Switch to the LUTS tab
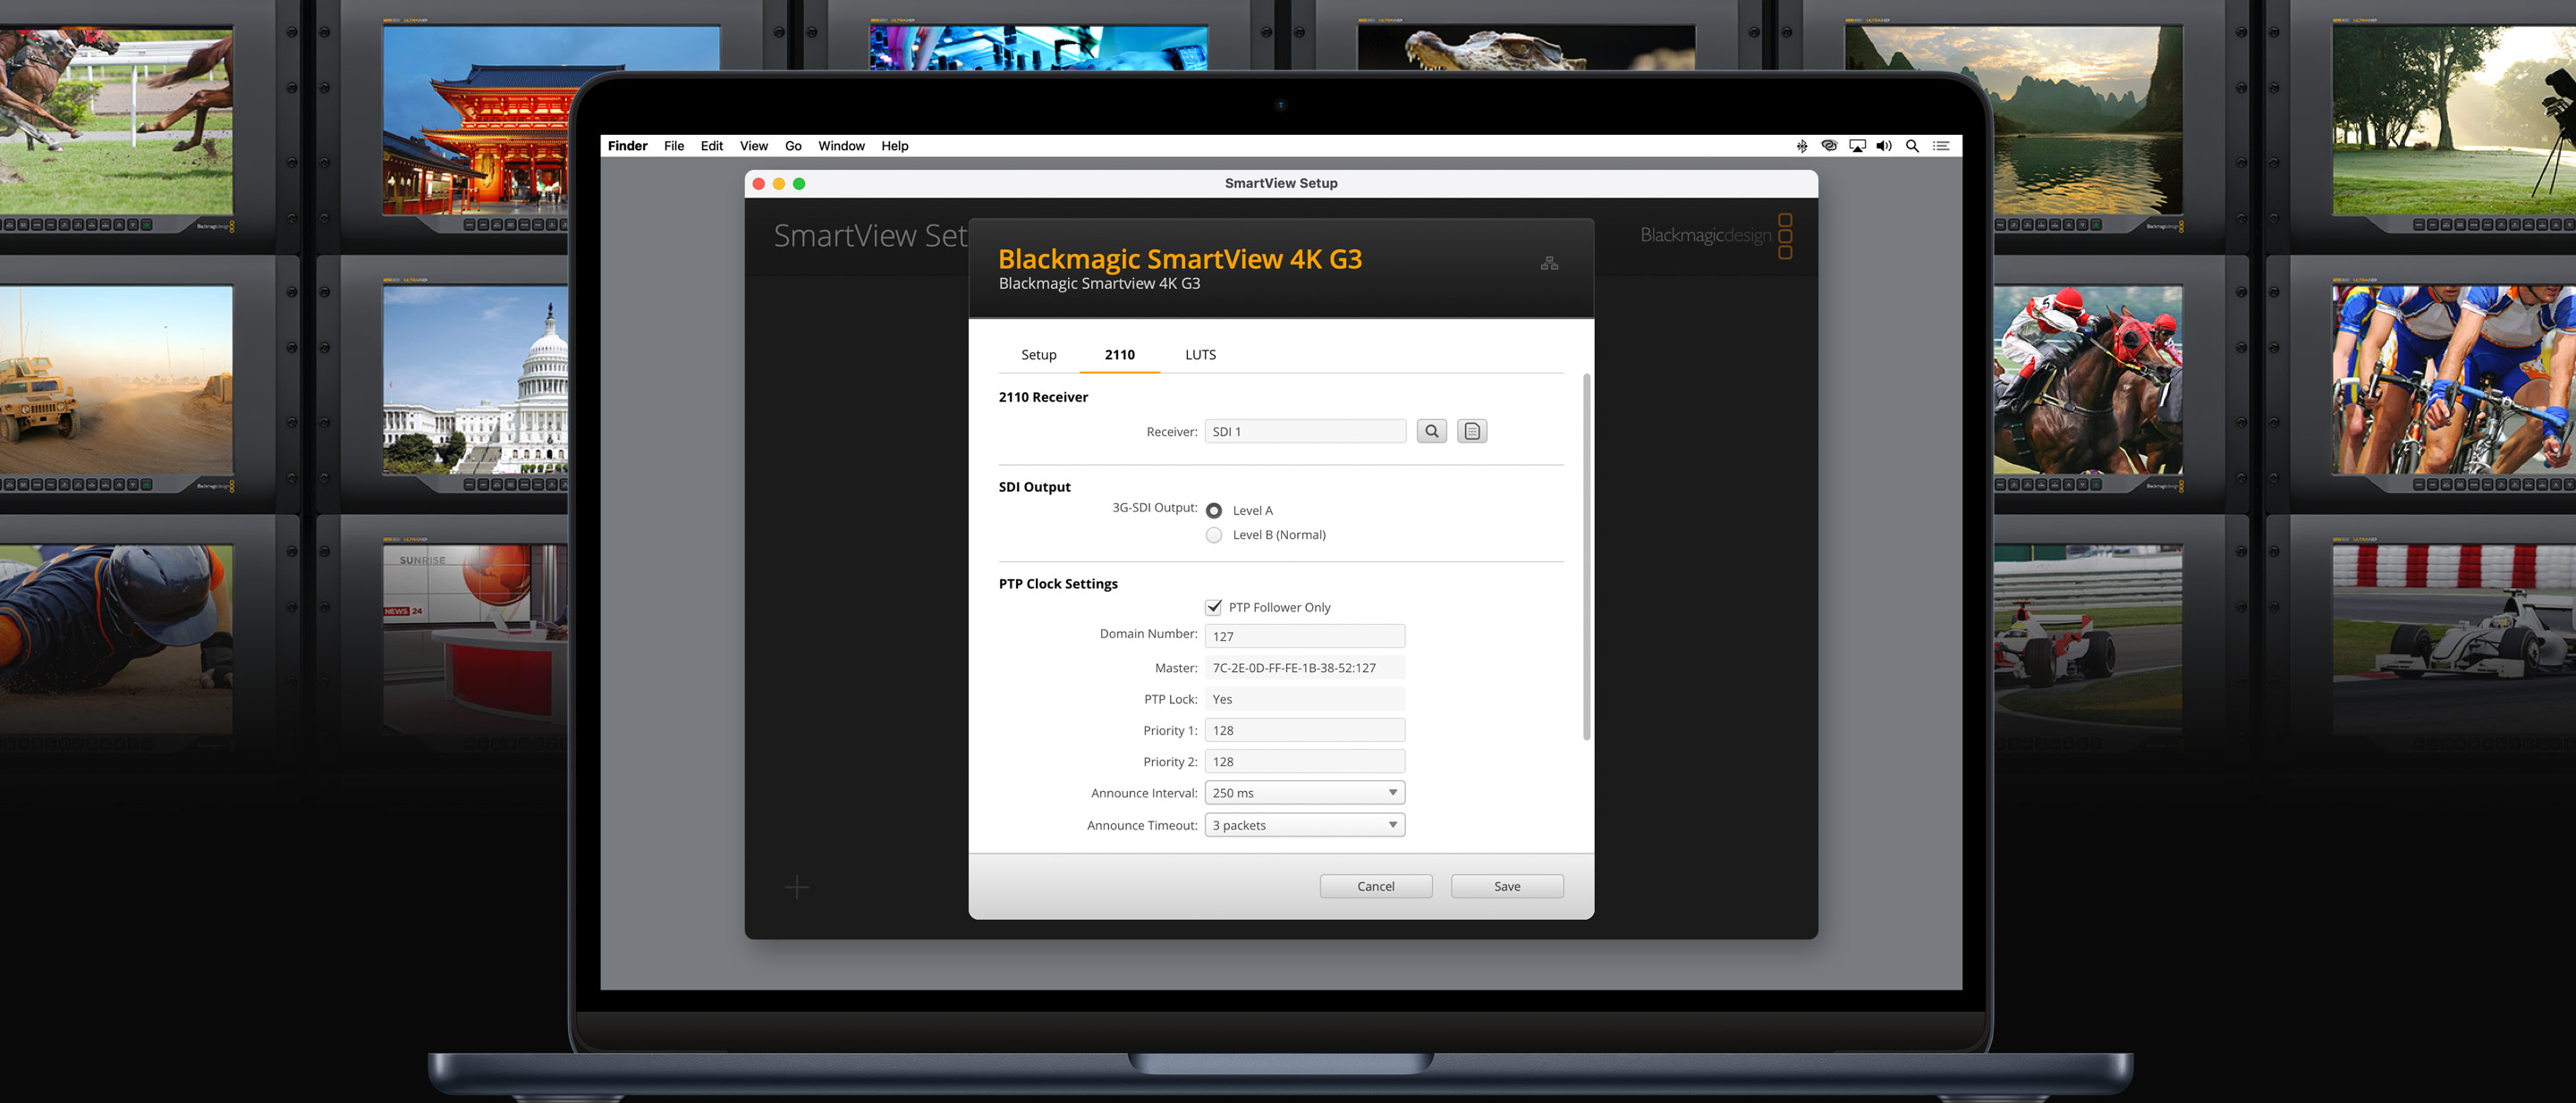This screenshot has width=2576, height=1103. tap(1200, 355)
